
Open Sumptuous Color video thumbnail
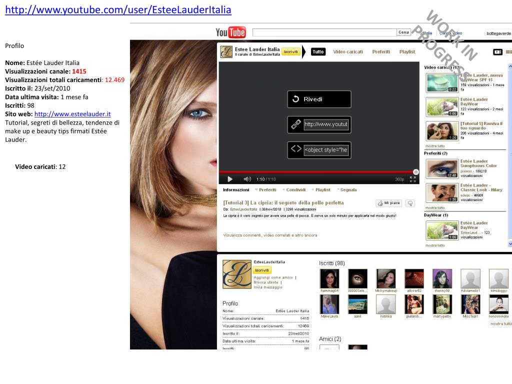pos(442,168)
